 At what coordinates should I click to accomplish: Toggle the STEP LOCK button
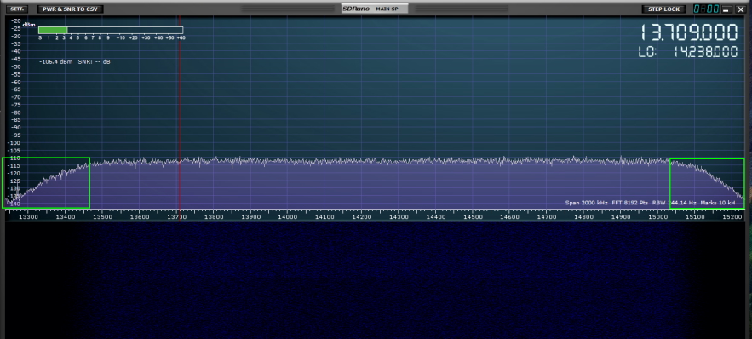click(x=663, y=9)
